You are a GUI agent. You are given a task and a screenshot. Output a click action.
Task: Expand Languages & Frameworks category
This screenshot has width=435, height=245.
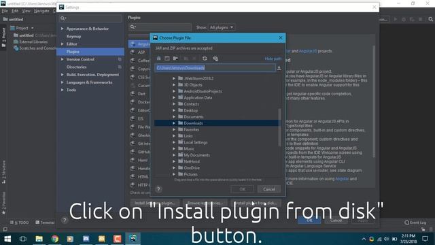[62, 82]
